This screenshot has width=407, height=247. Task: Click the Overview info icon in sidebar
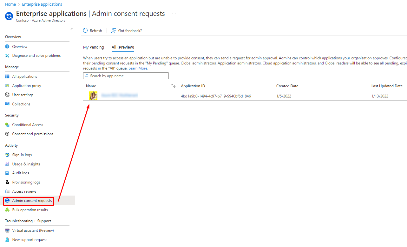7,47
